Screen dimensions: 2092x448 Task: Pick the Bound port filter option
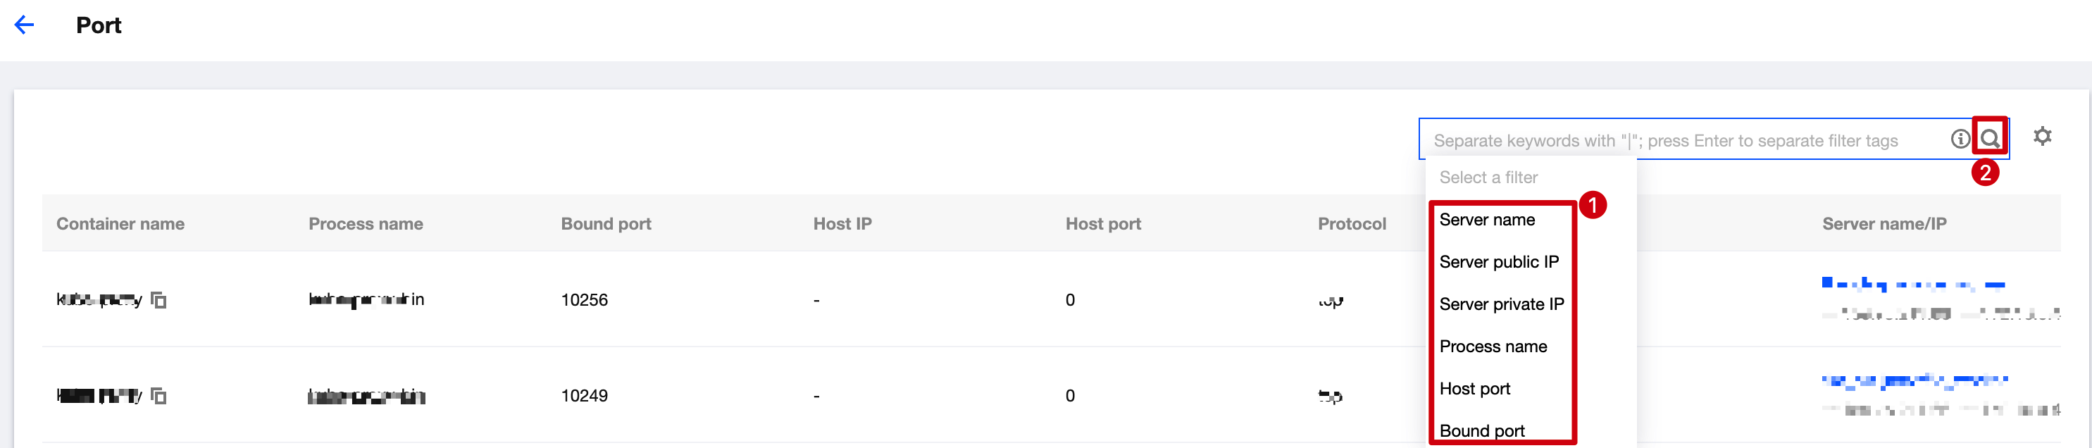(x=1481, y=431)
